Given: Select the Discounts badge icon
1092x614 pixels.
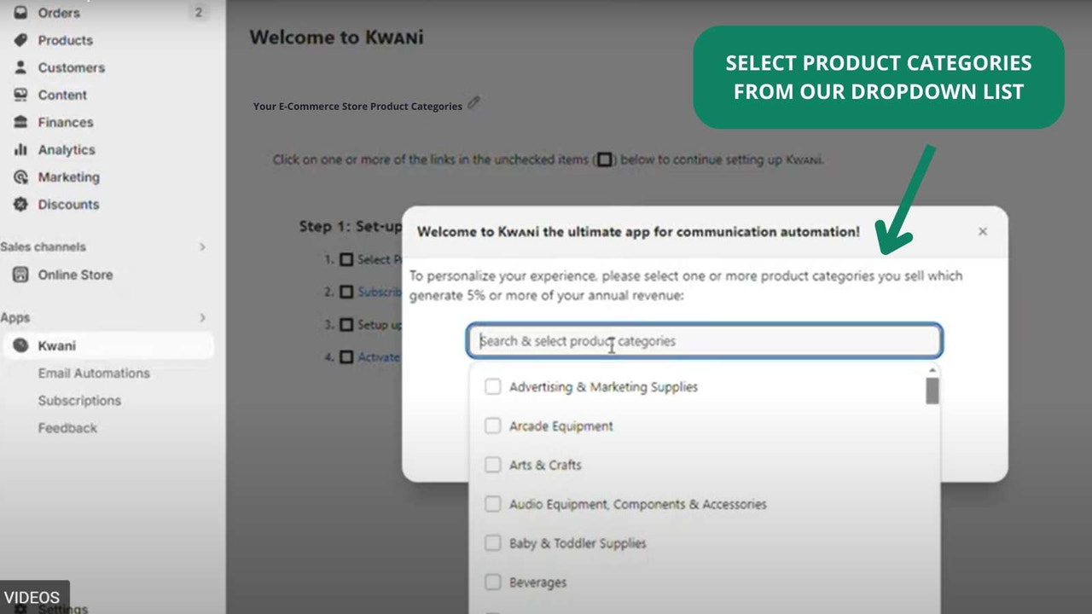Looking at the screenshot, I should (x=20, y=205).
